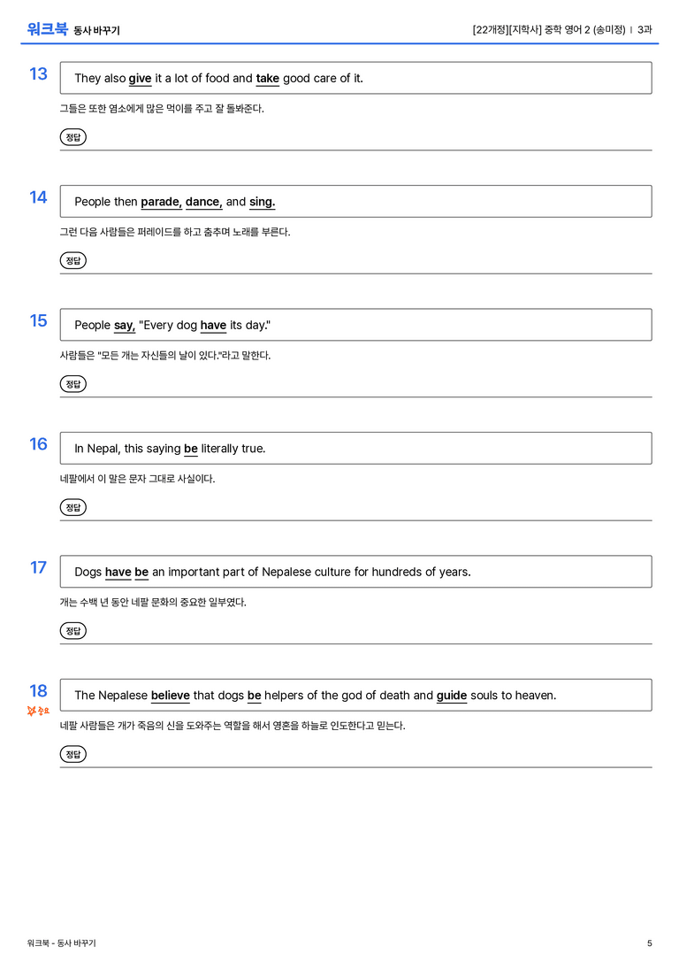Click the 정답 badge under question 16
Viewport: 679px width, 962px height.
[72, 507]
